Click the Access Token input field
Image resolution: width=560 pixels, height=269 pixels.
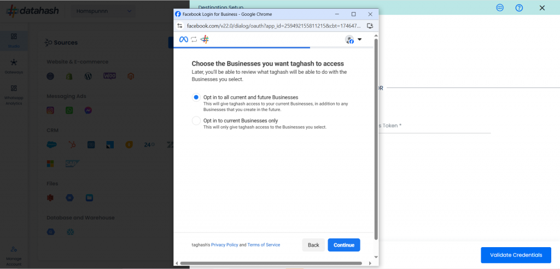(x=435, y=126)
